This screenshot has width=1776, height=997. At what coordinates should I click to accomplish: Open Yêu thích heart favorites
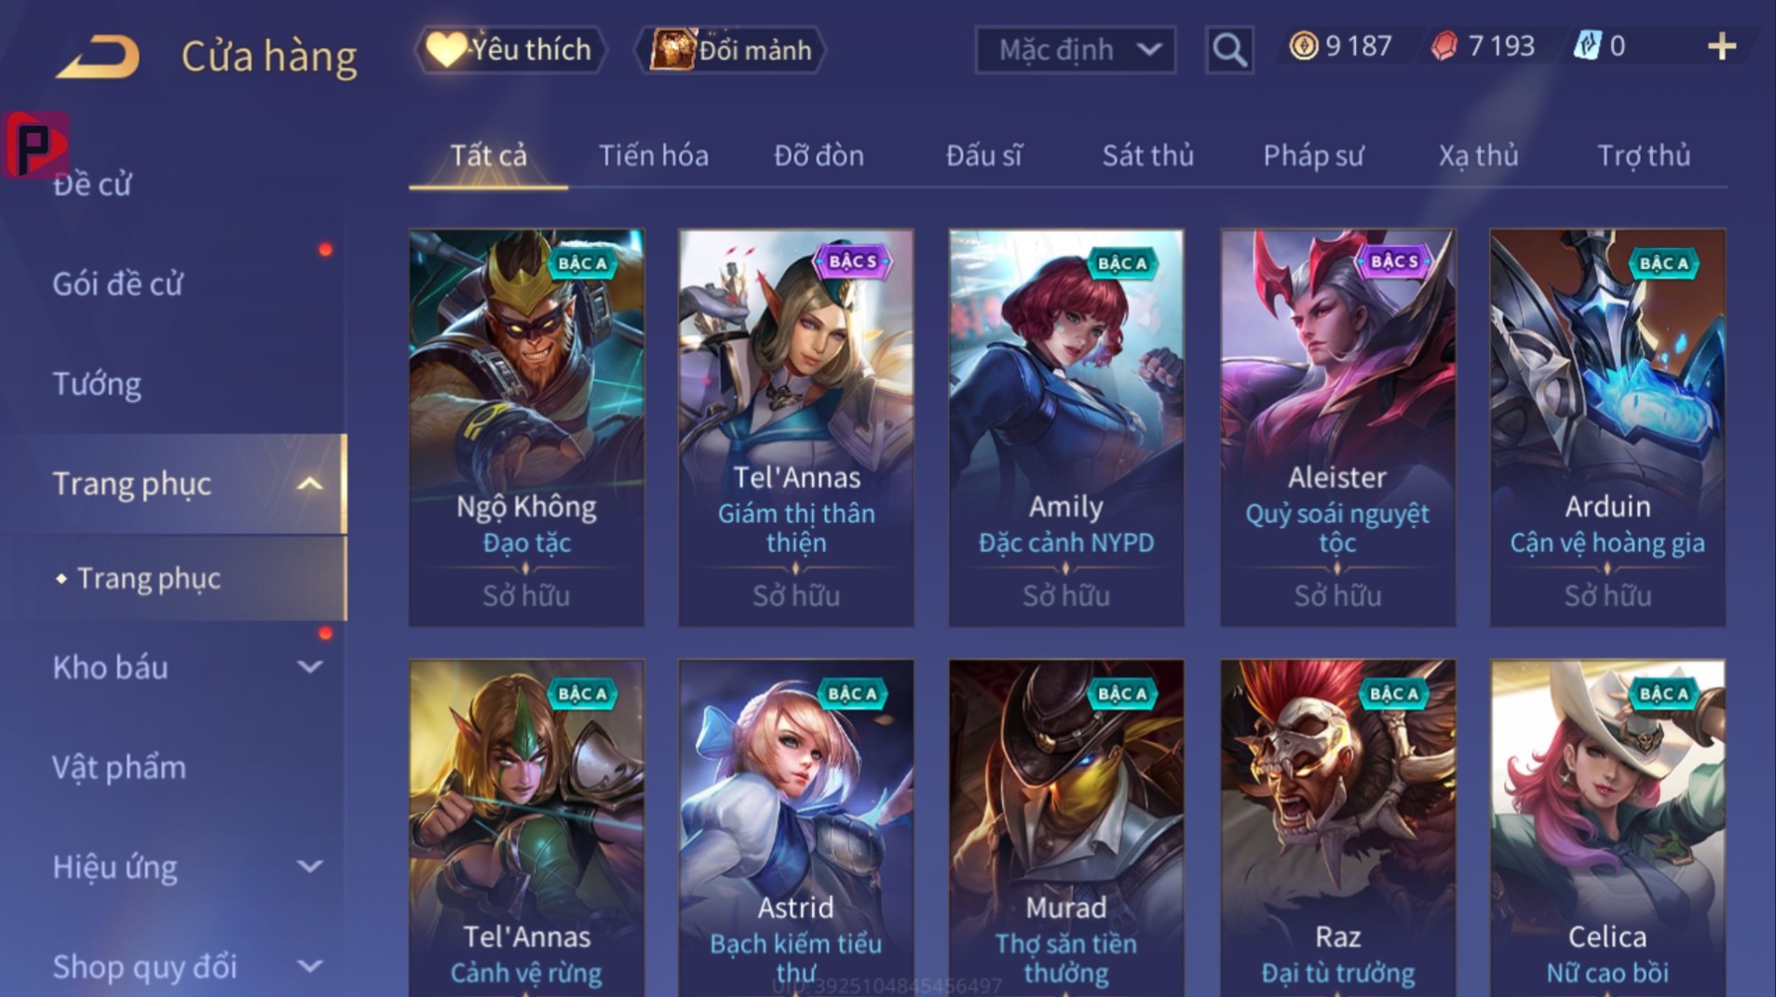(509, 49)
